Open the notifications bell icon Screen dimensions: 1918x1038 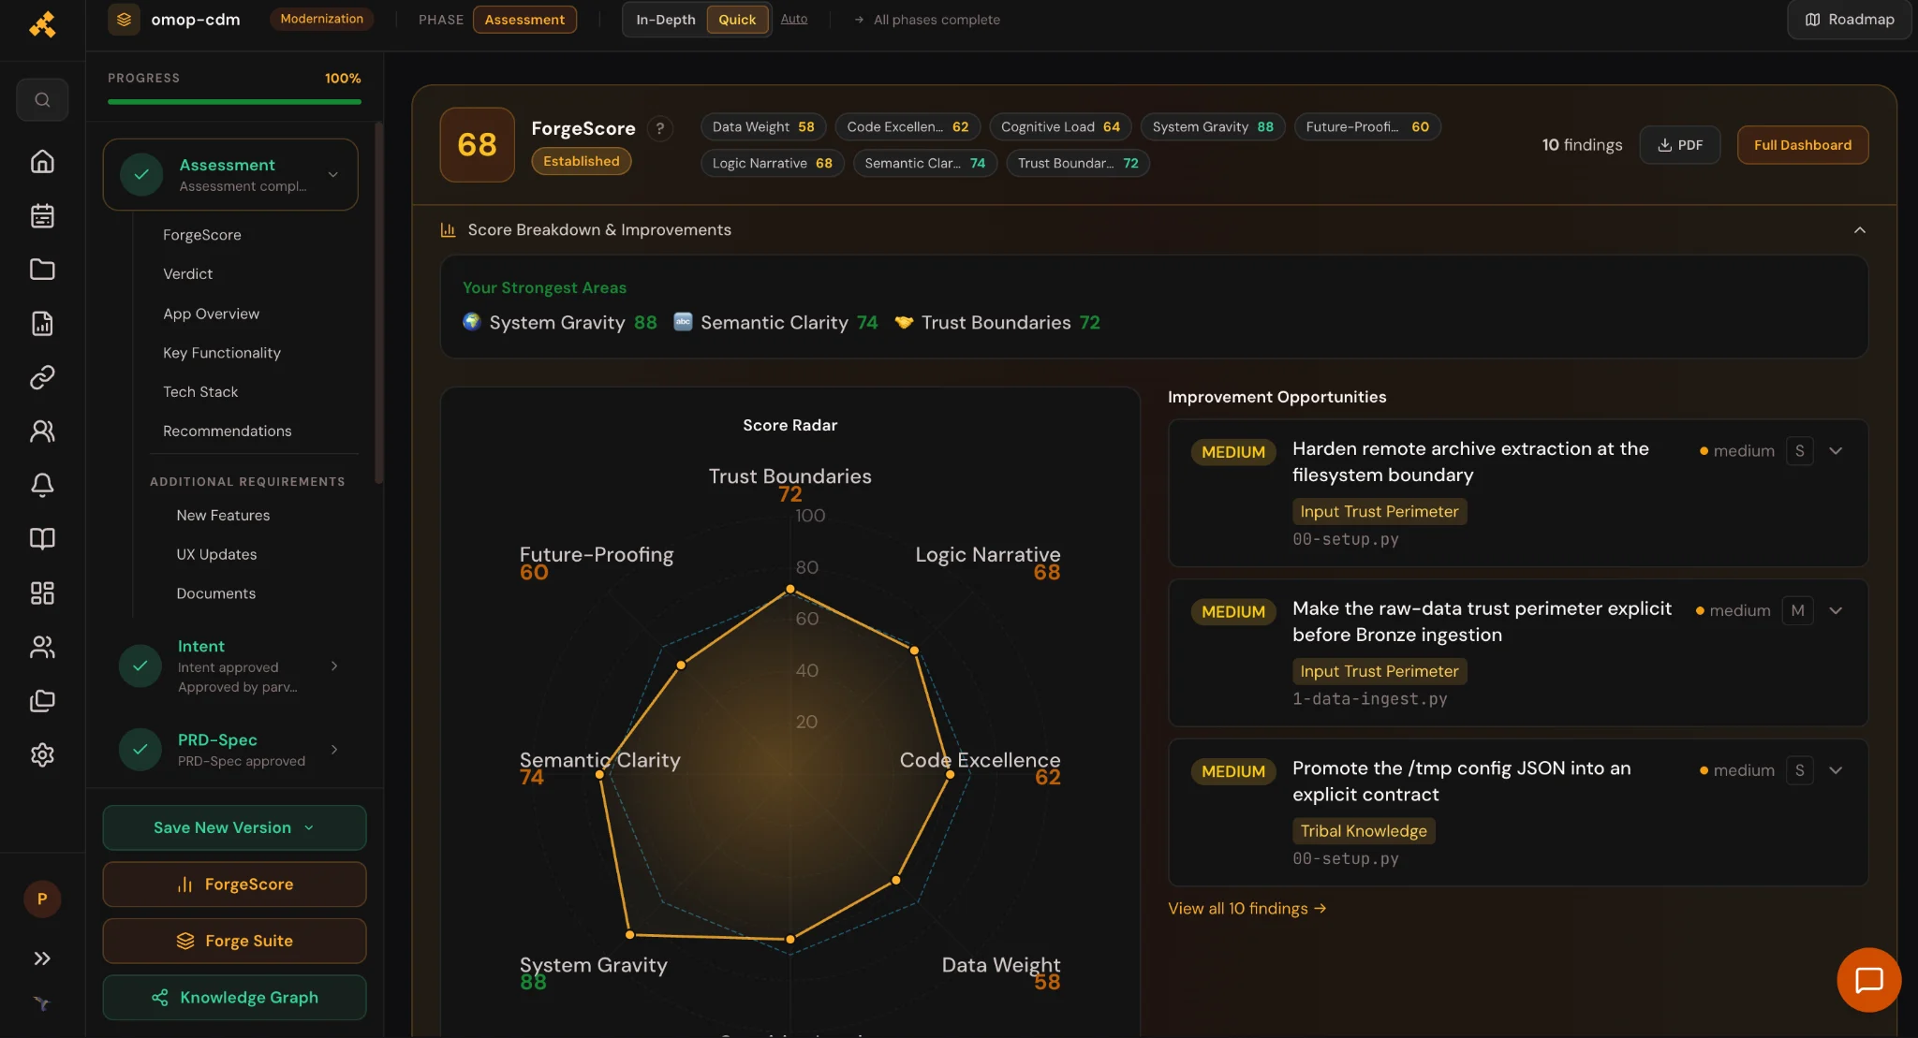point(42,485)
